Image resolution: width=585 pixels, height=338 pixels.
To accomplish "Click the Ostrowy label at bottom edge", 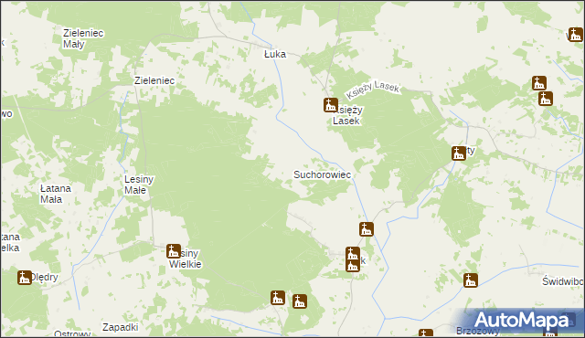I will click(x=72, y=333).
